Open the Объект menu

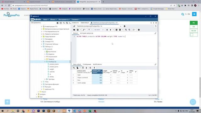point(53,19)
